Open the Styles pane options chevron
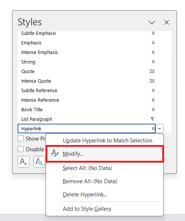Image resolution: width=185 pixels, height=221 pixels. (152, 22)
